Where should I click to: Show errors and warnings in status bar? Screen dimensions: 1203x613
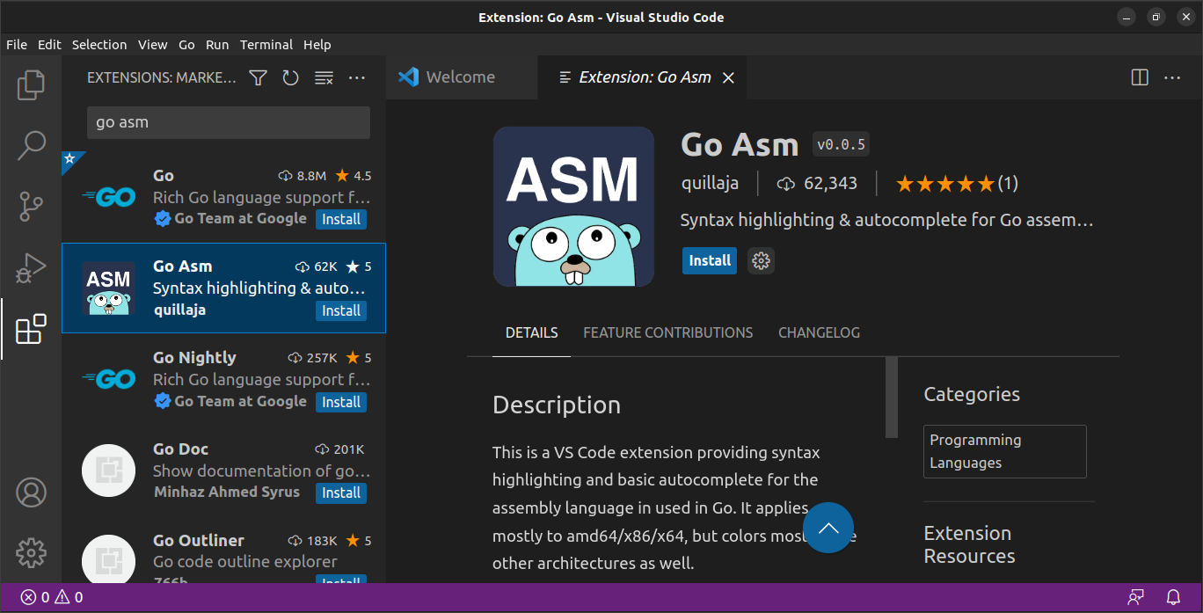tap(52, 598)
